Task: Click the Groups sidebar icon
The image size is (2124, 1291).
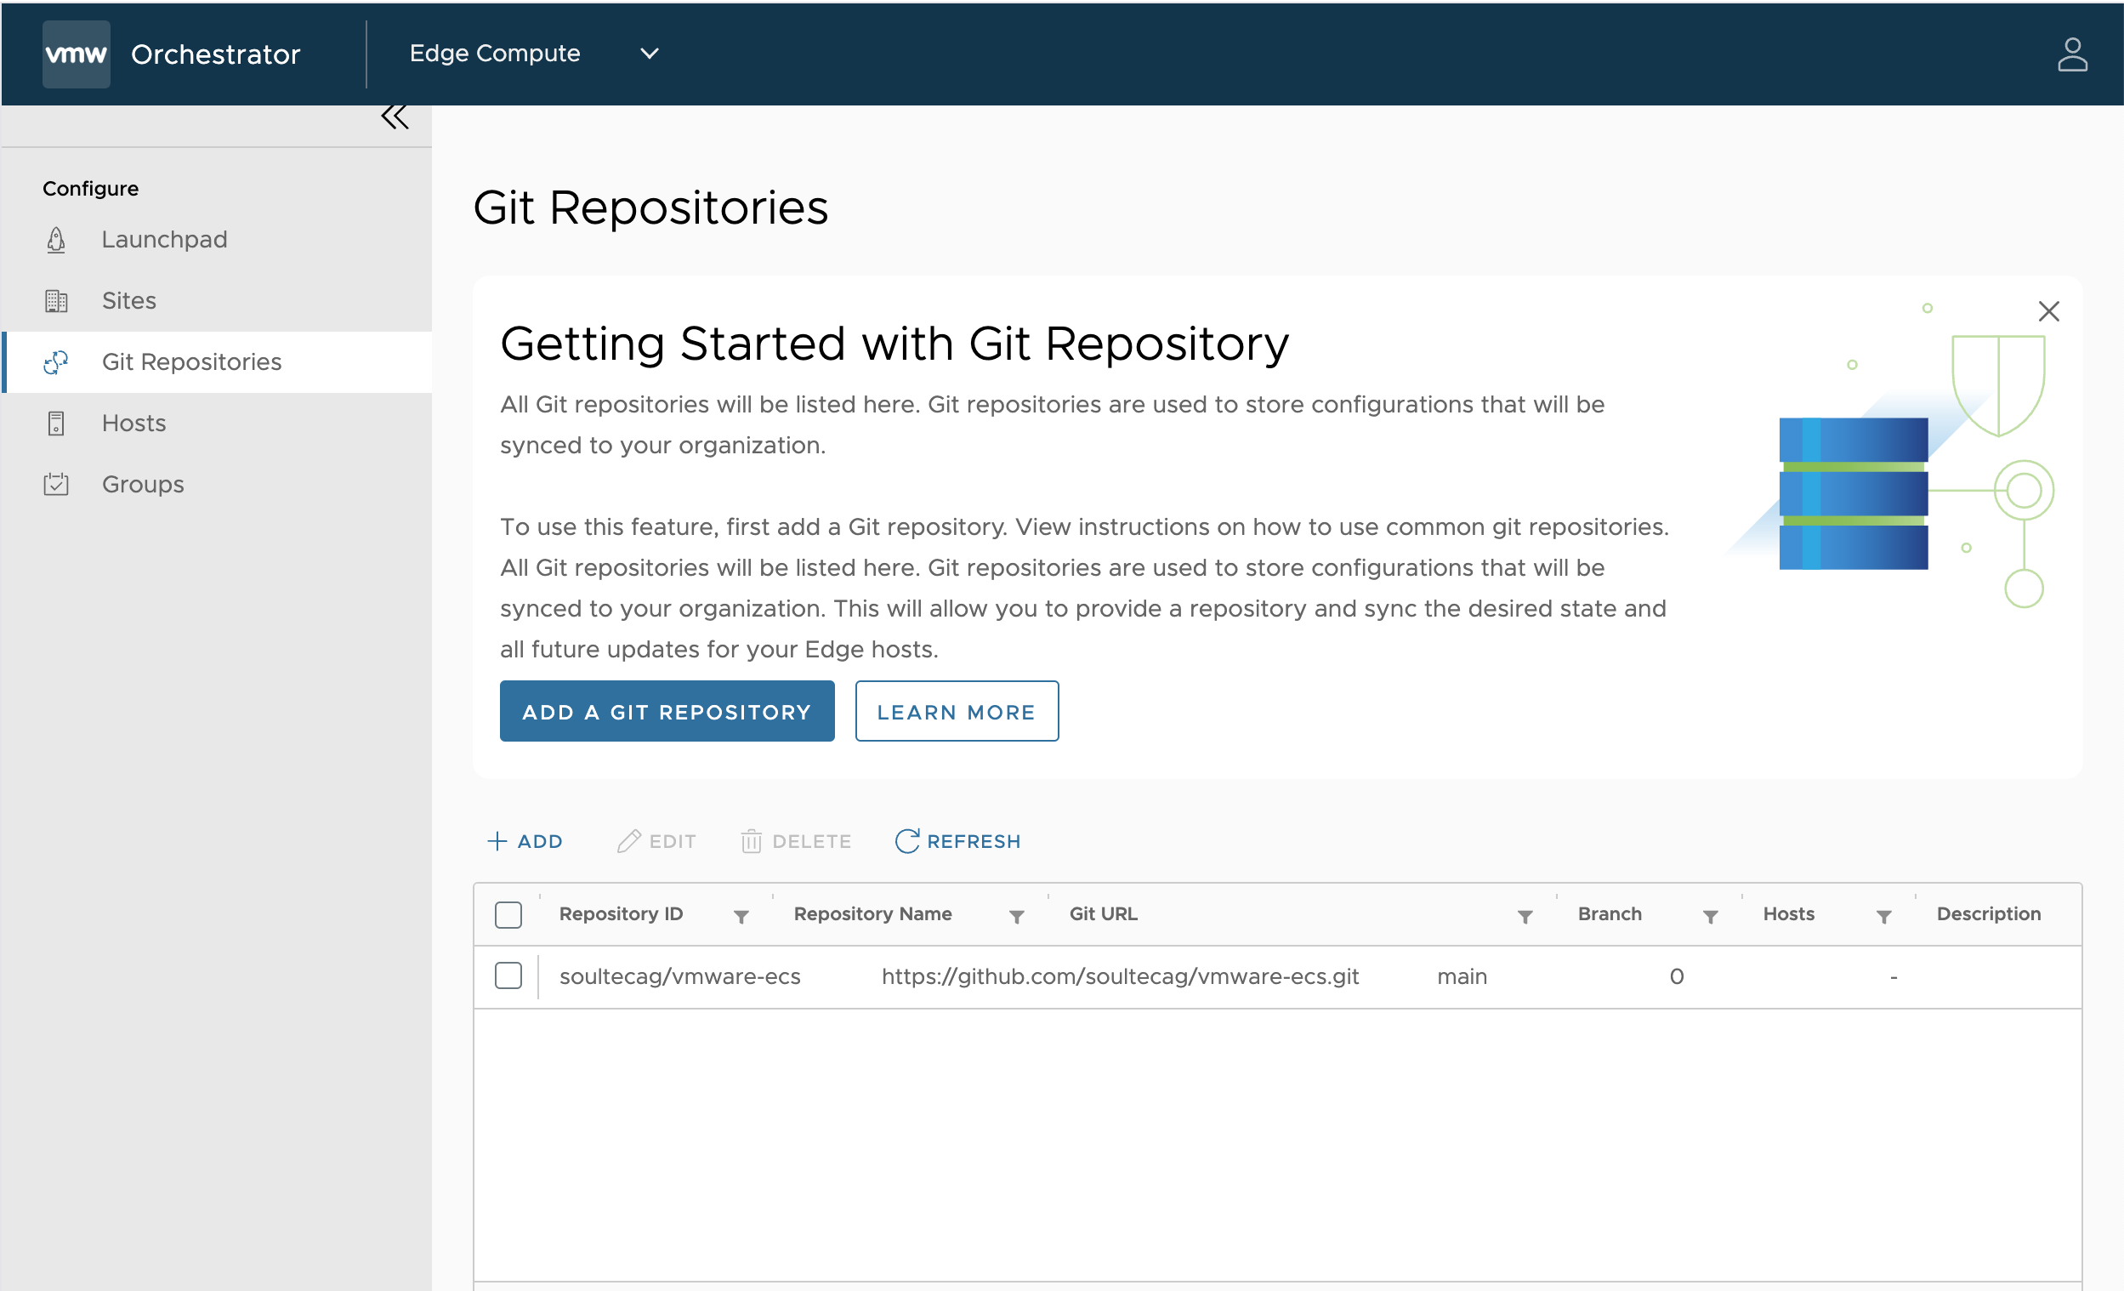Action: (x=56, y=484)
